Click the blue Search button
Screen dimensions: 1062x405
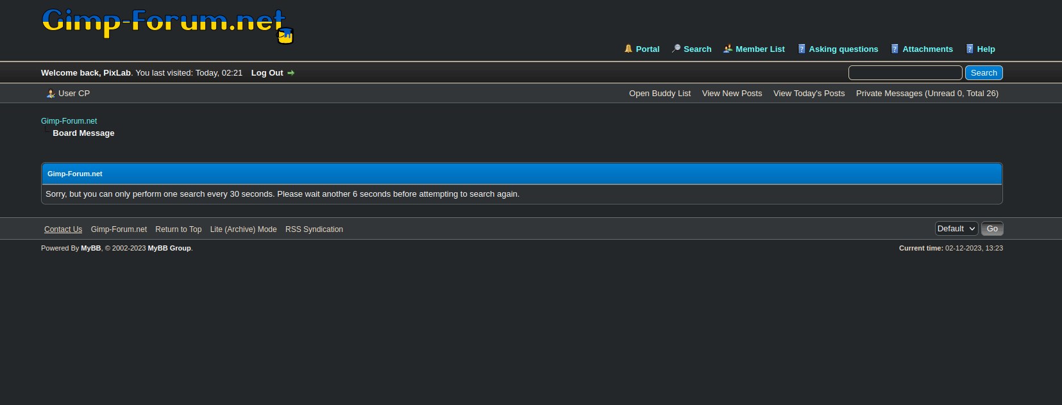point(984,73)
